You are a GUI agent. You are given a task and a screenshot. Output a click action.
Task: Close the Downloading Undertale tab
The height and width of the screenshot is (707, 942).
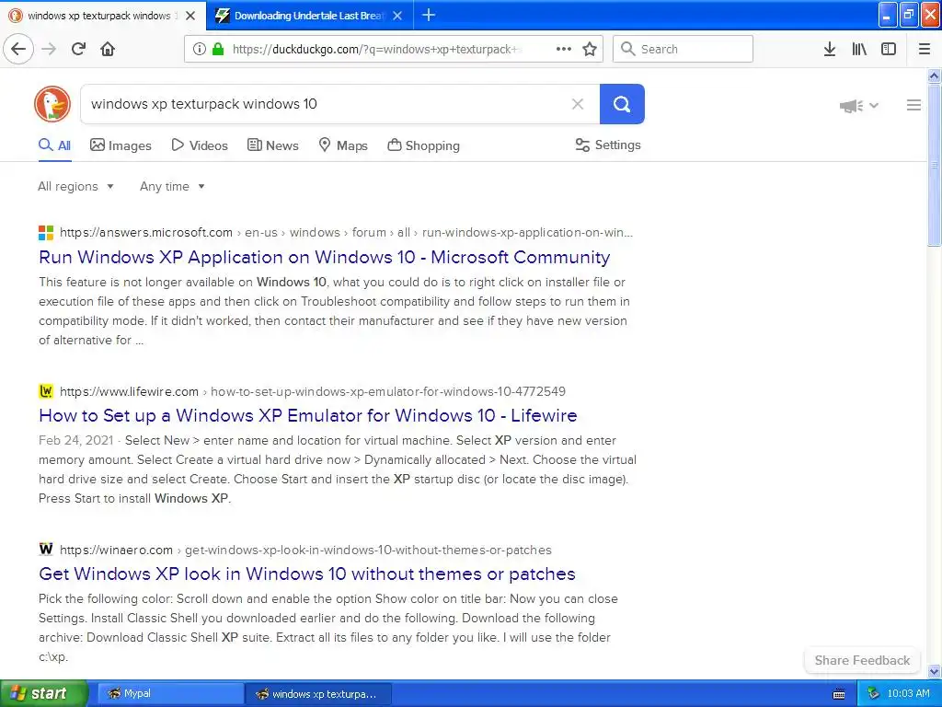click(397, 16)
